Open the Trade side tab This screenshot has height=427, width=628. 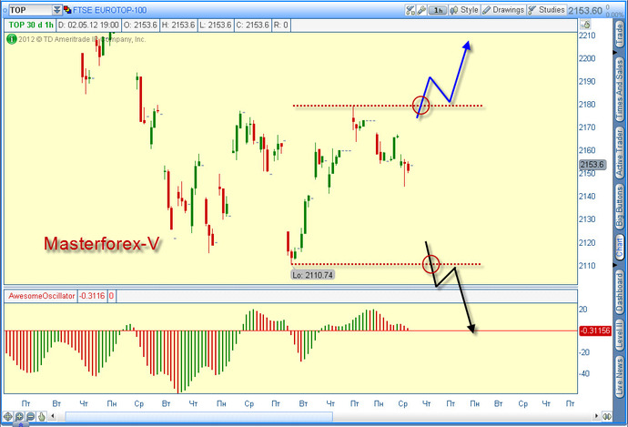(619, 34)
